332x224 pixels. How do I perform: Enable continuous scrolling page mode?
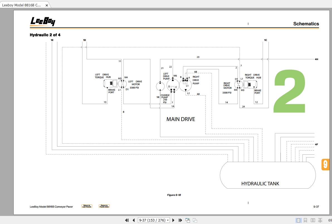tap(305, 220)
